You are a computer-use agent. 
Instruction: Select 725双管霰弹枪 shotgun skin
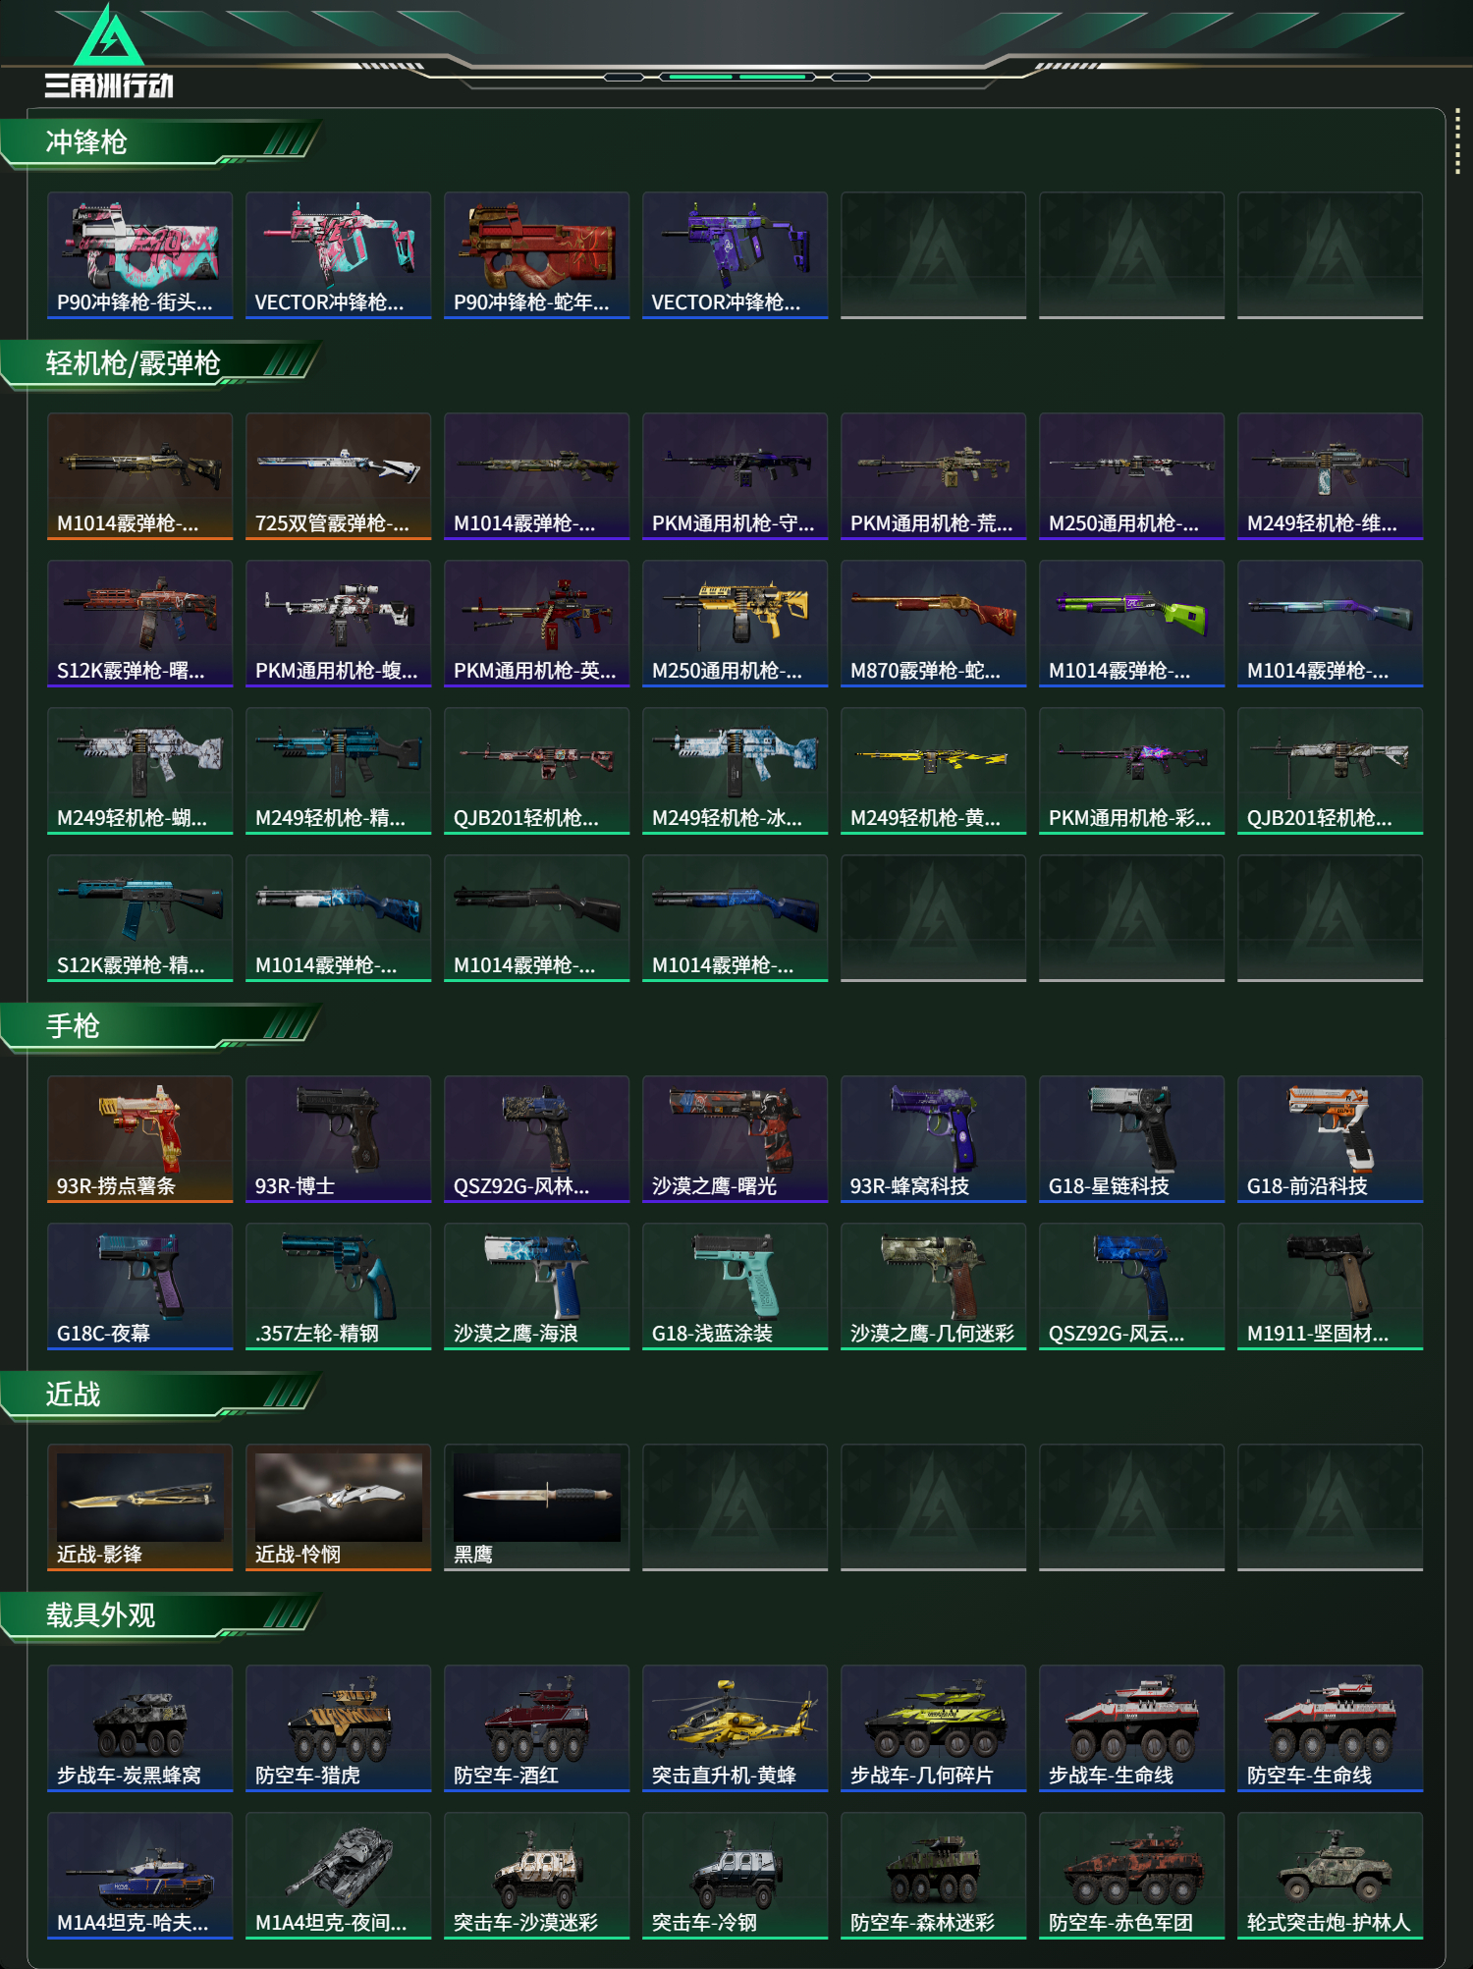pyautogui.click(x=339, y=476)
